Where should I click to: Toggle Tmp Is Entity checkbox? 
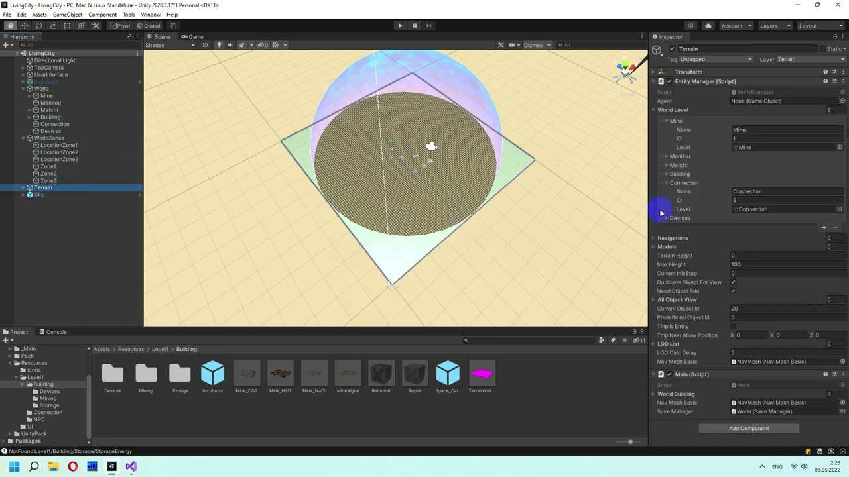coord(733,326)
